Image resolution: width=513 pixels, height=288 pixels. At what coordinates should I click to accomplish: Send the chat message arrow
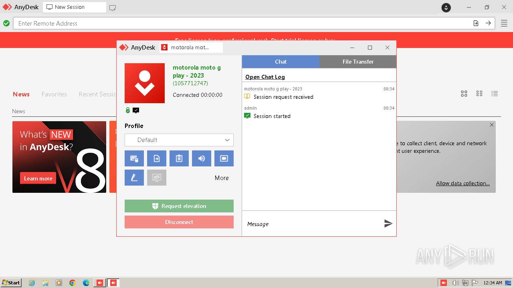coord(388,224)
